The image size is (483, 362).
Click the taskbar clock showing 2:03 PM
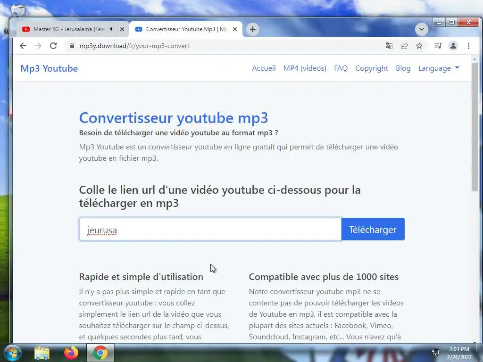pyautogui.click(x=459, y=353)
